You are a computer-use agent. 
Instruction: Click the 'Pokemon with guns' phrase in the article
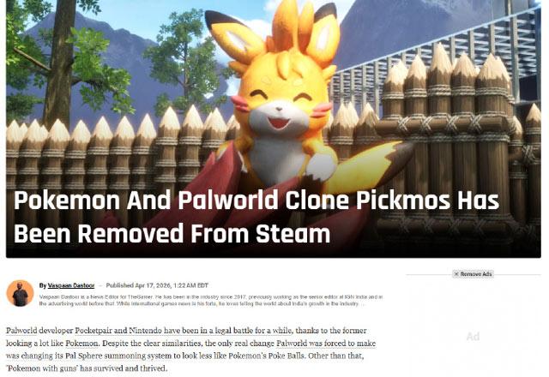(40, 368)
